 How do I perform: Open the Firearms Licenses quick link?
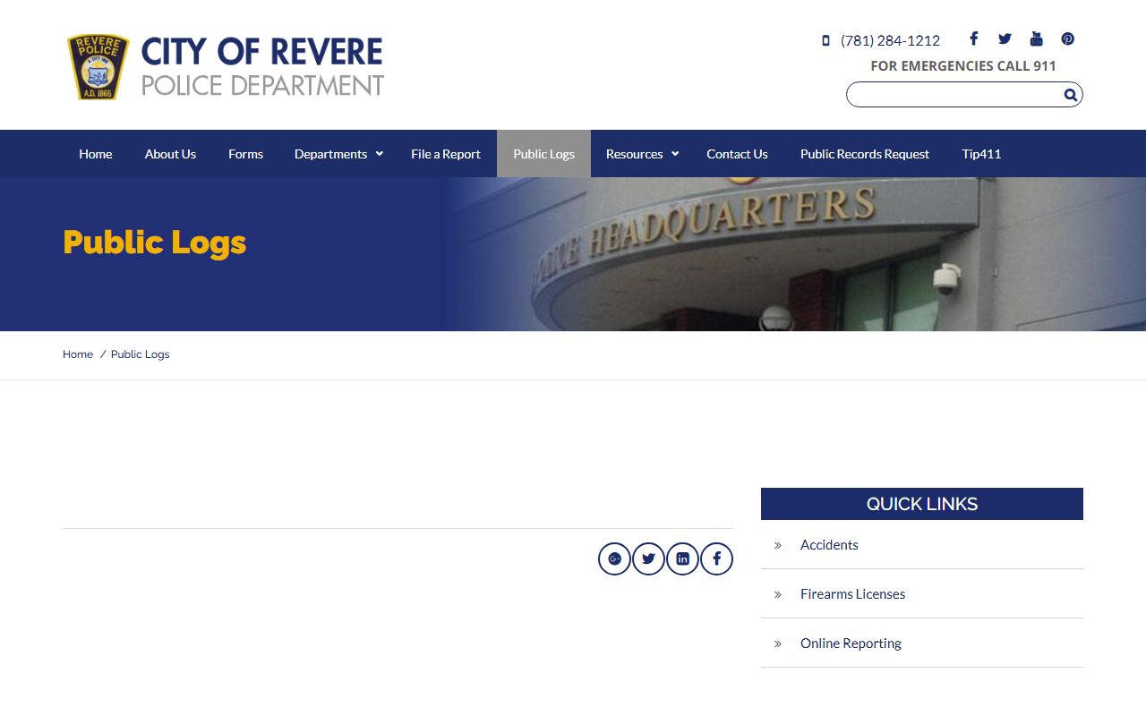click(852, 594)
